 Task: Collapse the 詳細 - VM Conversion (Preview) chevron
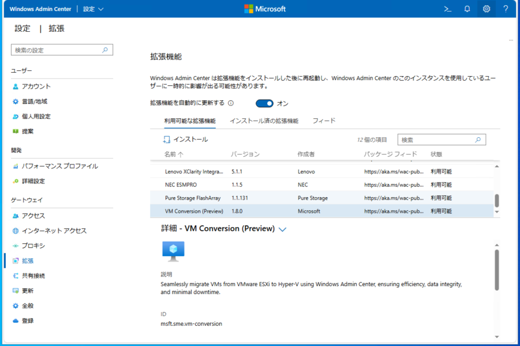coord(283,229)
